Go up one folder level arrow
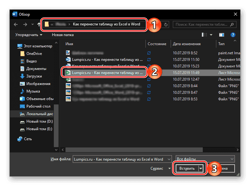This screenshot has height=186, width=250. click(x=39, y=24)
